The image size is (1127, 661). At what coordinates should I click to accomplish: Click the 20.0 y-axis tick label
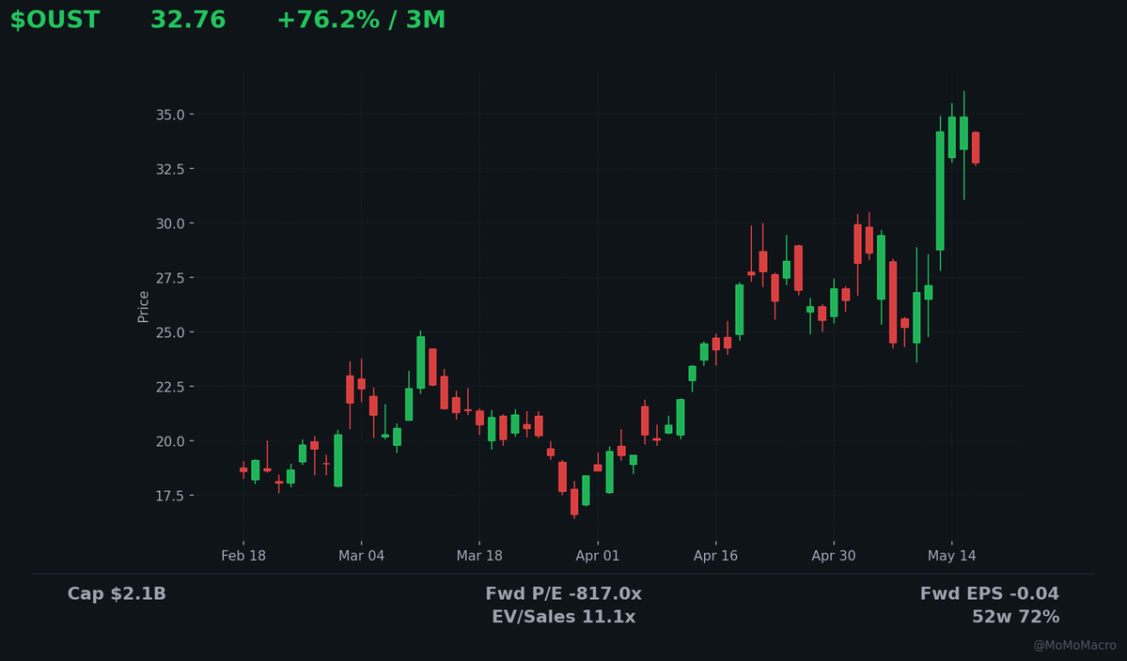(x=170, y=441)
